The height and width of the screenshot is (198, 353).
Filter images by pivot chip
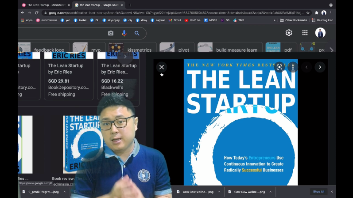click(x=177, y=47)
